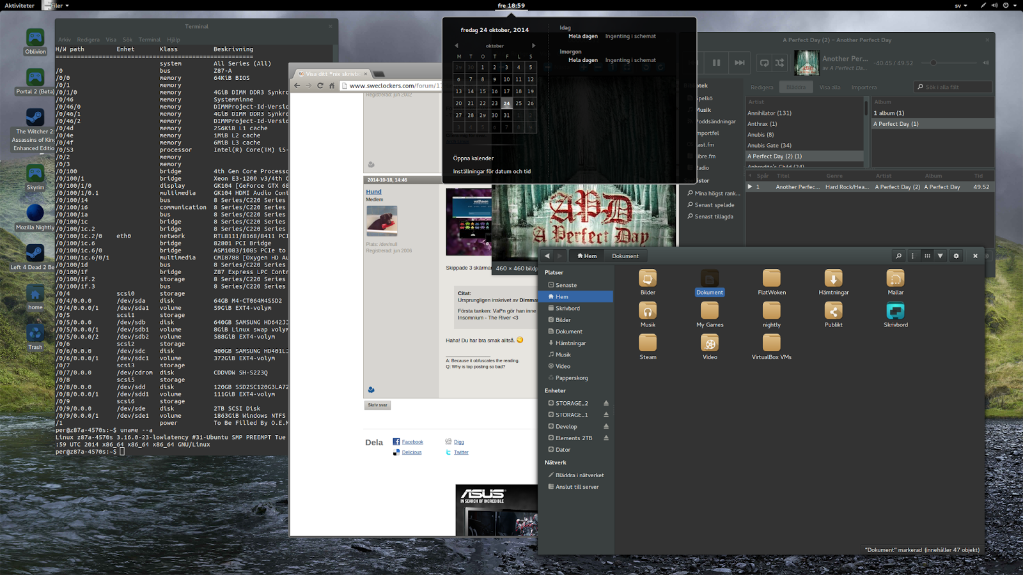
Task: Click Öppna kalender in the calendar popup
Action: pos(473,158)
